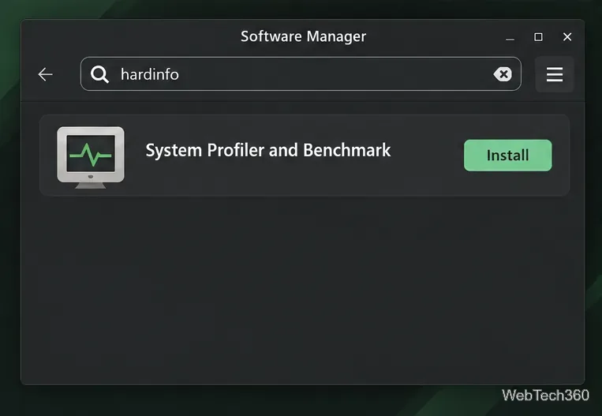Go back with the left arrow
This screenshot has height=416, width=602.
click(x=45, y=74)
